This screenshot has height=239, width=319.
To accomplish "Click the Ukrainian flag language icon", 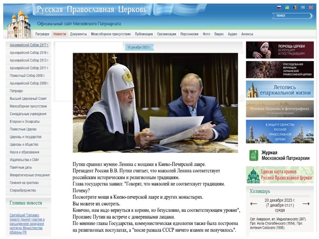I will coord(287,8).
